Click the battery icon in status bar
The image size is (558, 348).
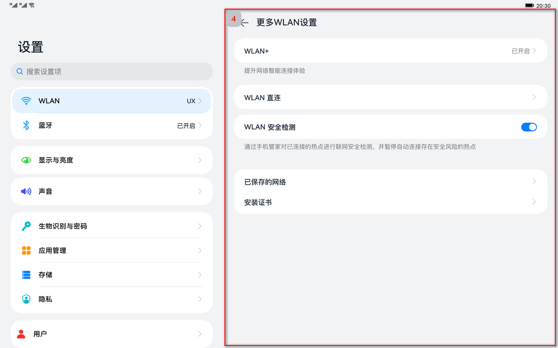click(529, 6)
